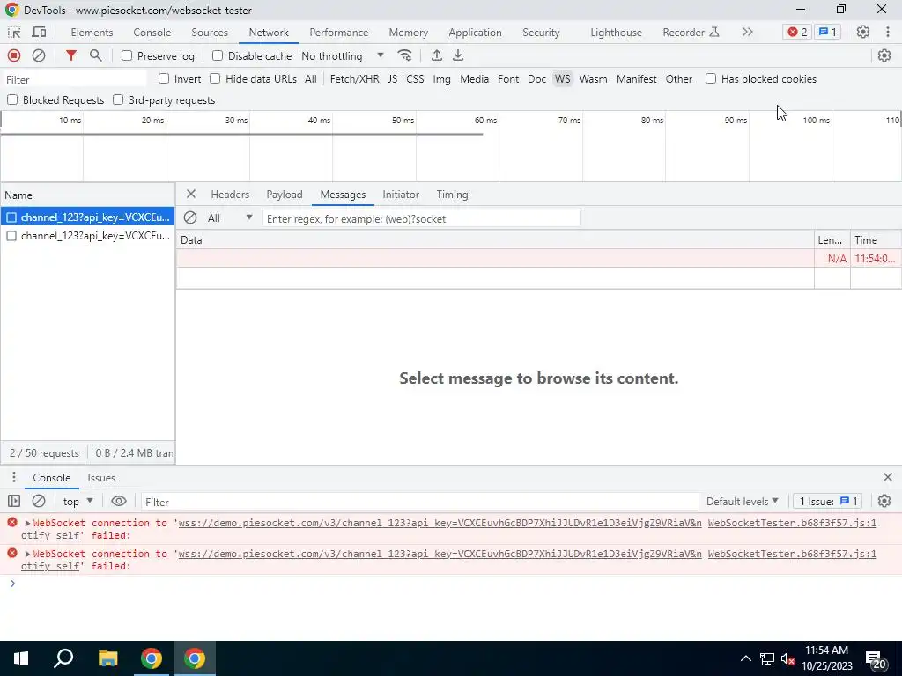Open File Explorer from taskbar
This screenshot has width=902, height=676.
click(x=107, y=658)
